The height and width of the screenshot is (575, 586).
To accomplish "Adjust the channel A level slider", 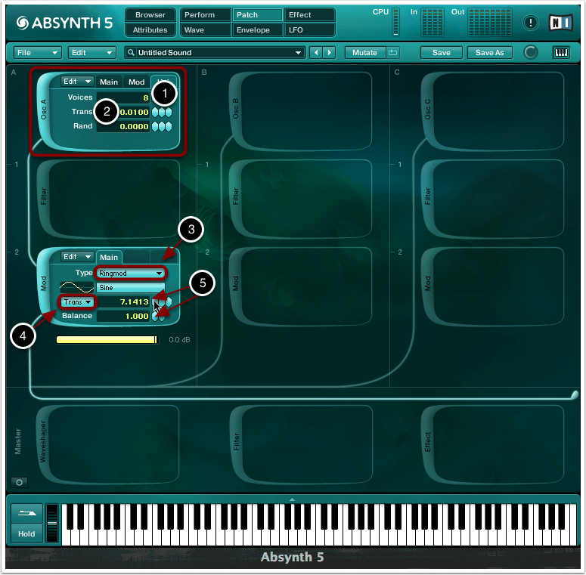I will 107,339.
